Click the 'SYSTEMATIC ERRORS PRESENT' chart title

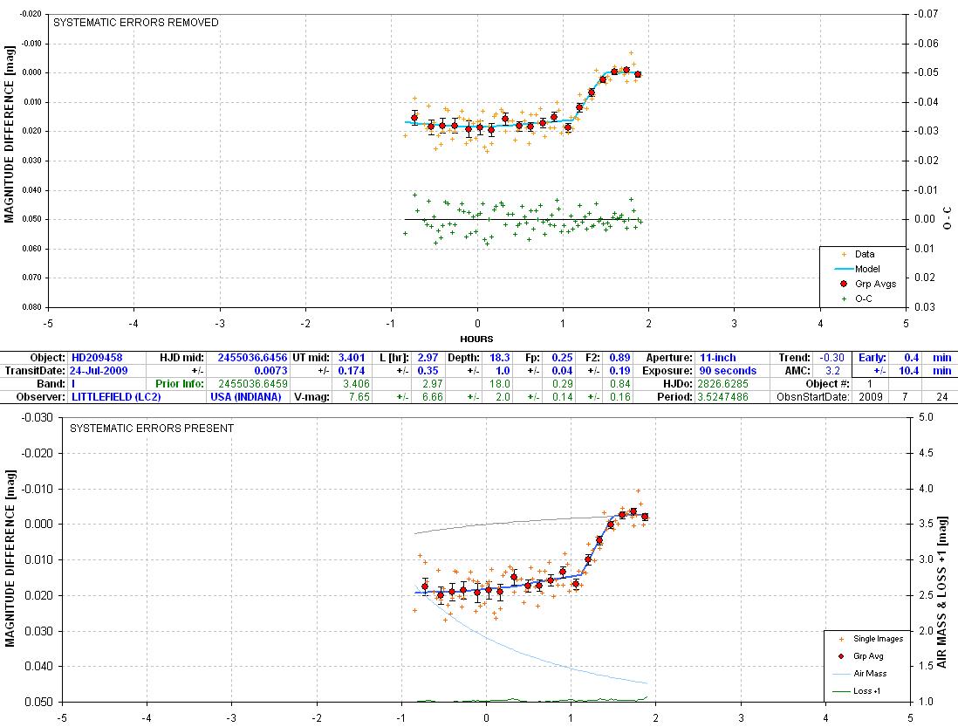click(x=152, y=429)
